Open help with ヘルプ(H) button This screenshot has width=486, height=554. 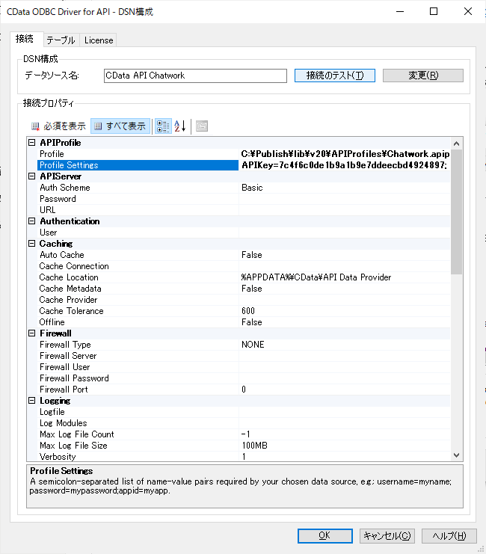[449, 535]
